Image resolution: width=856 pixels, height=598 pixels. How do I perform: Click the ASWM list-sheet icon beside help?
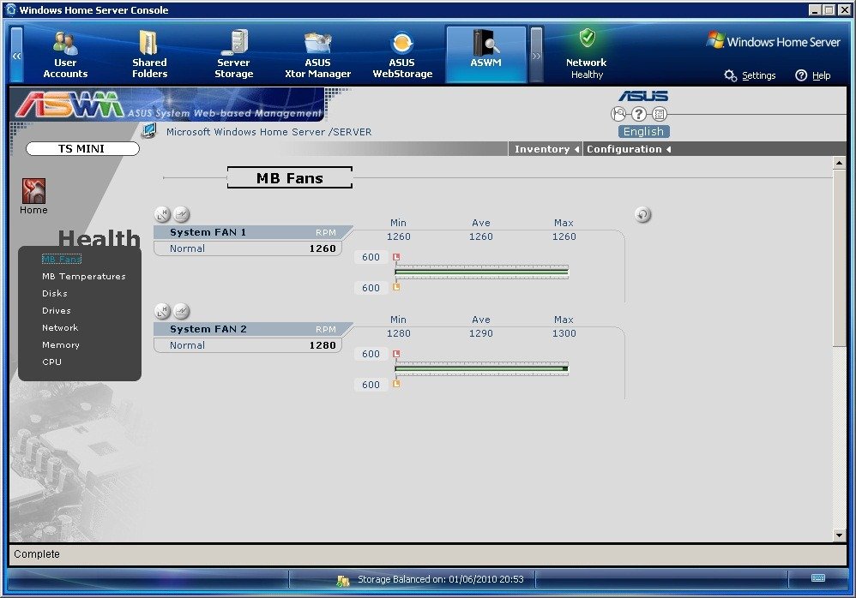[660, 114]
